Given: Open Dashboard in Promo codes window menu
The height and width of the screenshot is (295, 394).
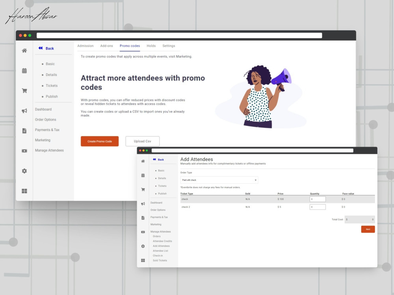Looking at the screenshot, I should 43,109.
